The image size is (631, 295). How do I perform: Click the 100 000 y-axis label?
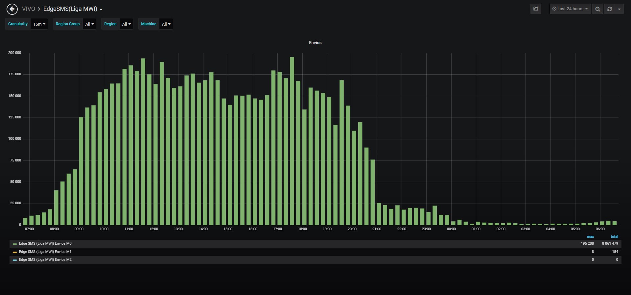pyautogui.click(x=14, y=139)
